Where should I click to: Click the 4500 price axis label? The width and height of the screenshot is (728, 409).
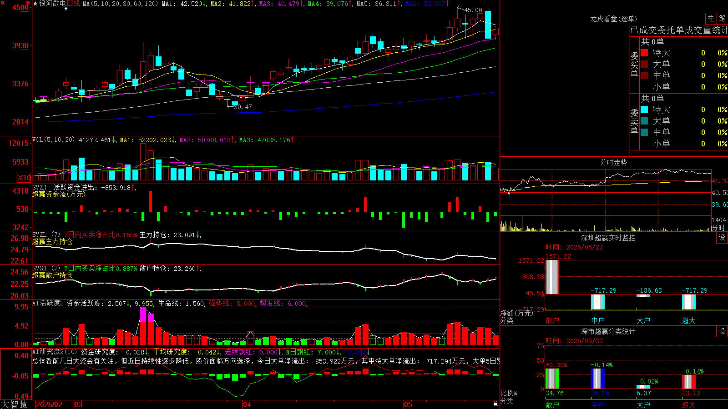tap(20, 7)
